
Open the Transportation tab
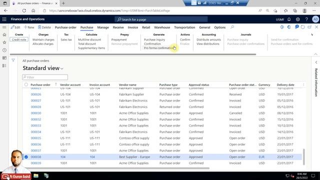[x=184, y=27]
